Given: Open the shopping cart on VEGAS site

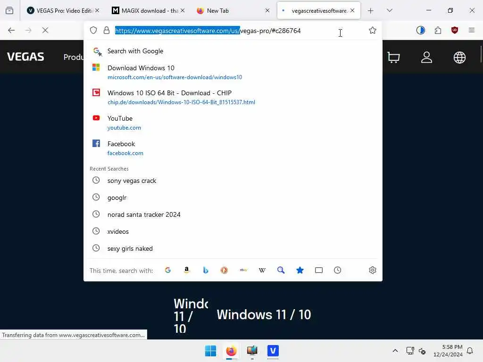Looking at the screenshot, I should [x=394, y=57].
